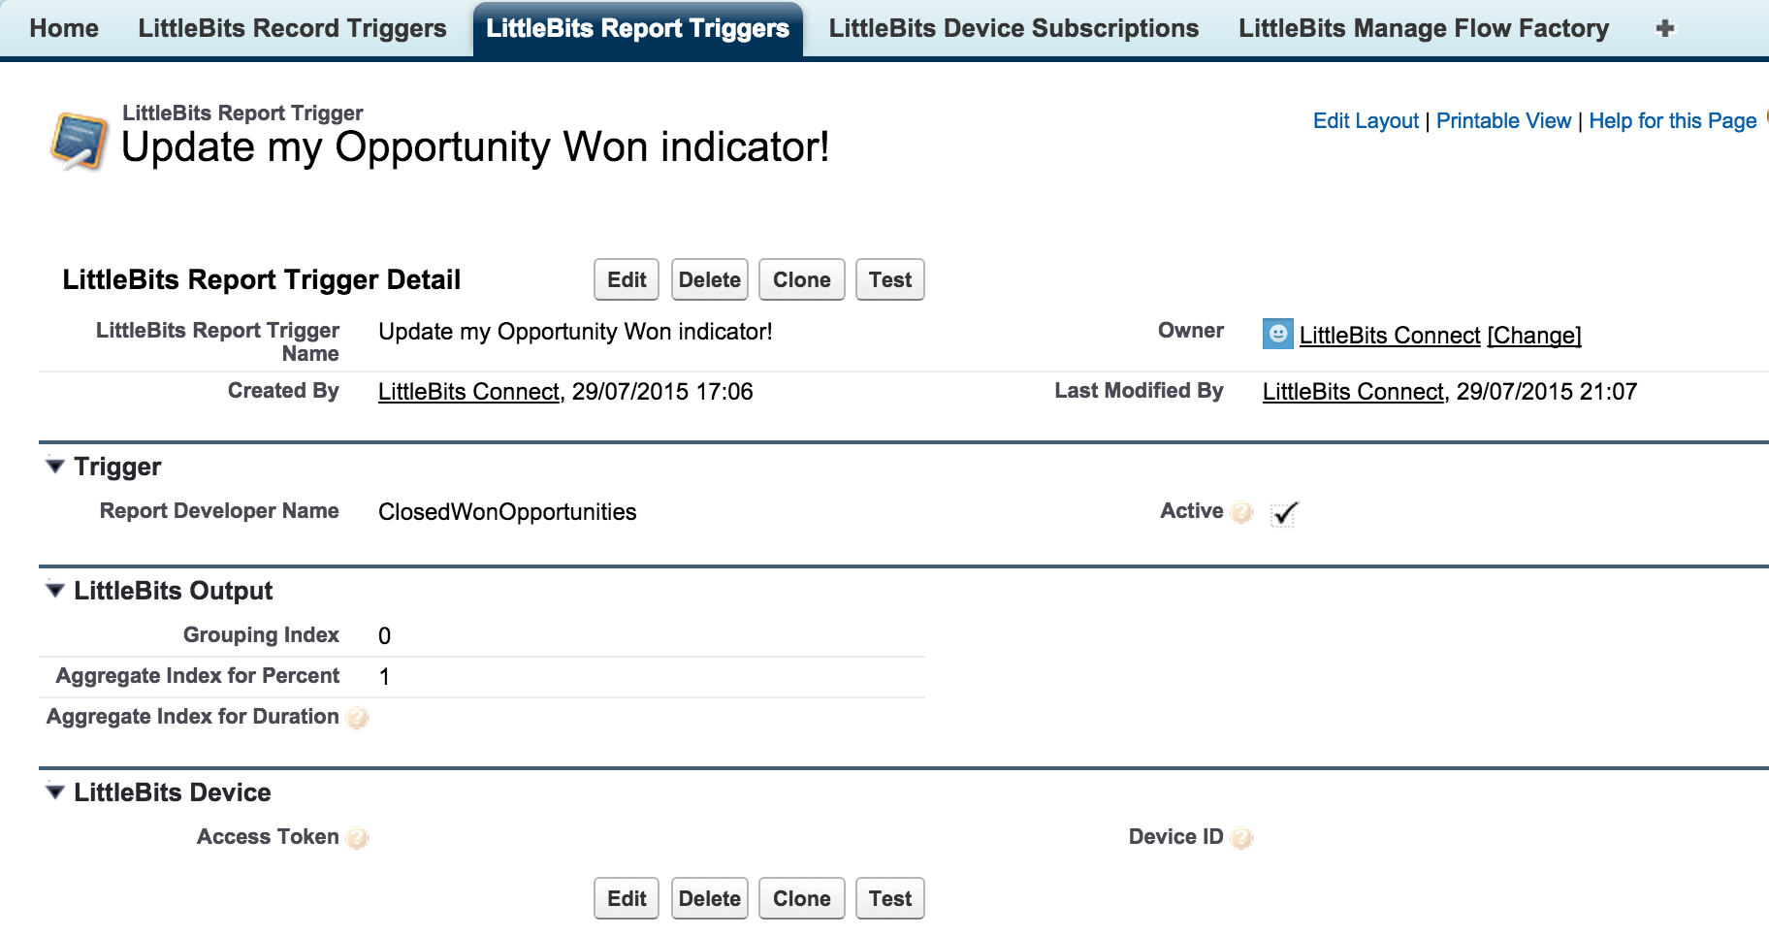Switch to LittleBits Device Subscriptions tab
This screenshot has height=937, width=1769.
(x=1013, y=29)
